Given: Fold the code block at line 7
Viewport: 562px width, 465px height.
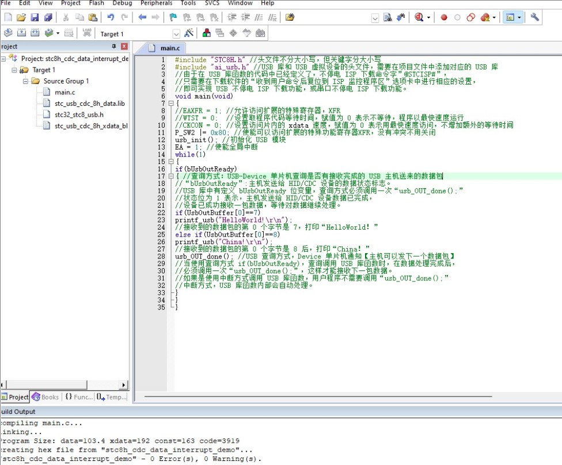Looking at the screenshot, I should click(x=171, y=104).
